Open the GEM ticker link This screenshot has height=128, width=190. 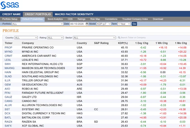pyautogui.click(x=8, y=85)
